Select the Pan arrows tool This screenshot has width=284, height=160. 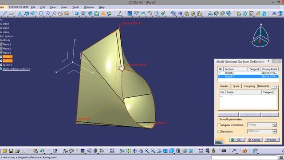tap(134, 151)
